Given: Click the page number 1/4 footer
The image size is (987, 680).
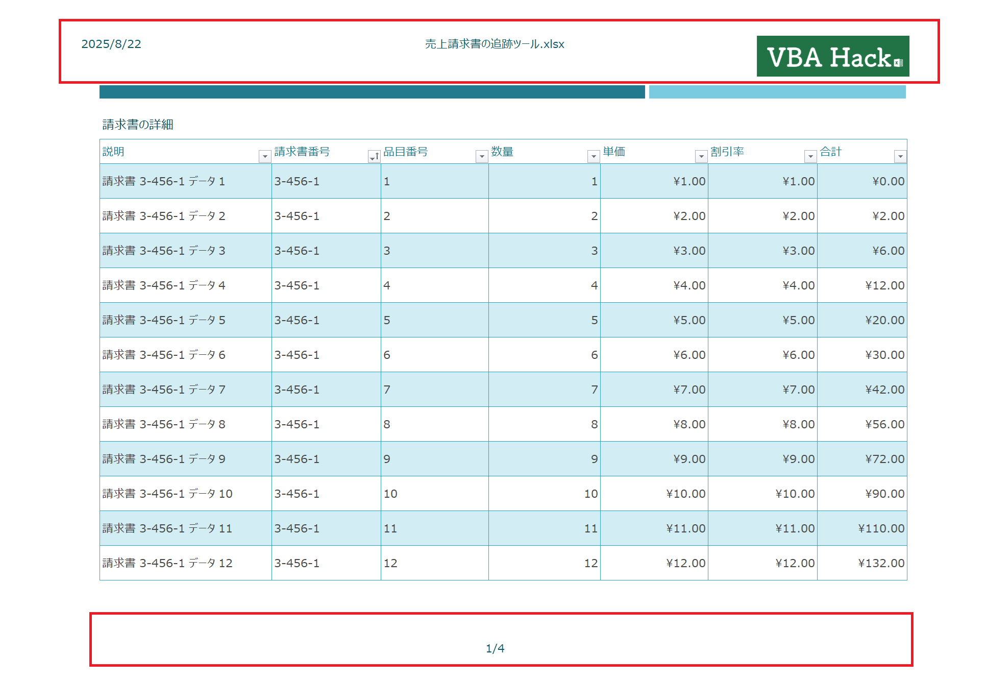Looking at the screenshot, I should [x=495, y=648].
